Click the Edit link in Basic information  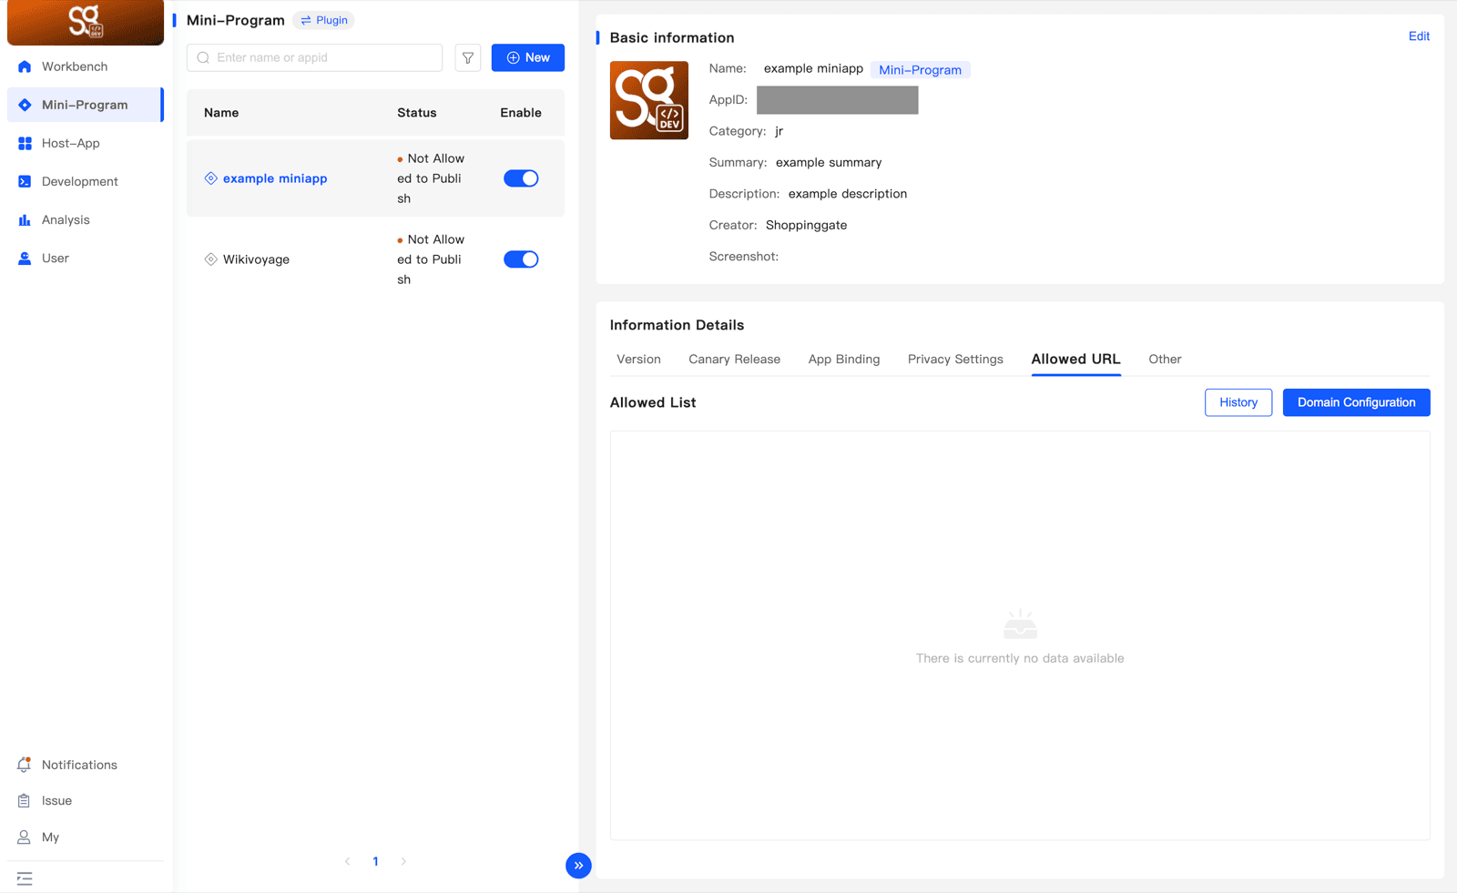point(1419,36)
